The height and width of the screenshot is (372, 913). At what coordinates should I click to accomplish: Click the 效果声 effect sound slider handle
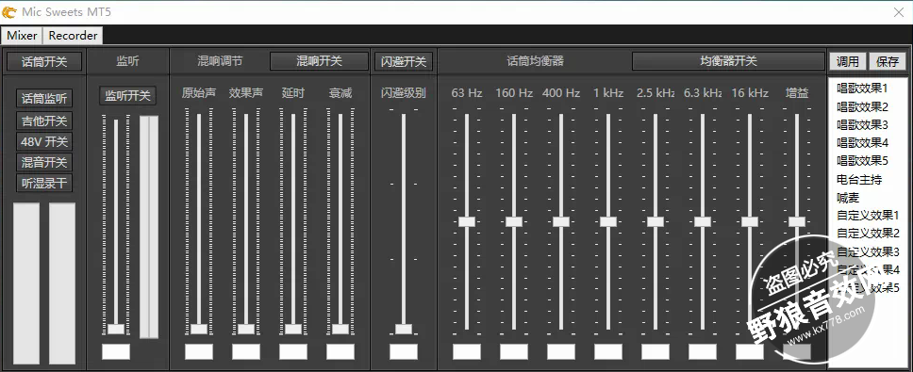tap(246, 329)
